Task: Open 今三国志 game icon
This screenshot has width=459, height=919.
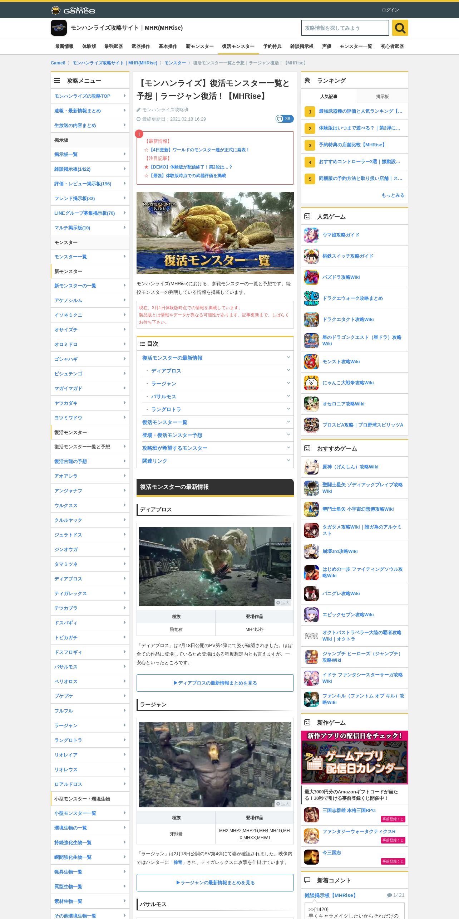Action: click(311, 857)
